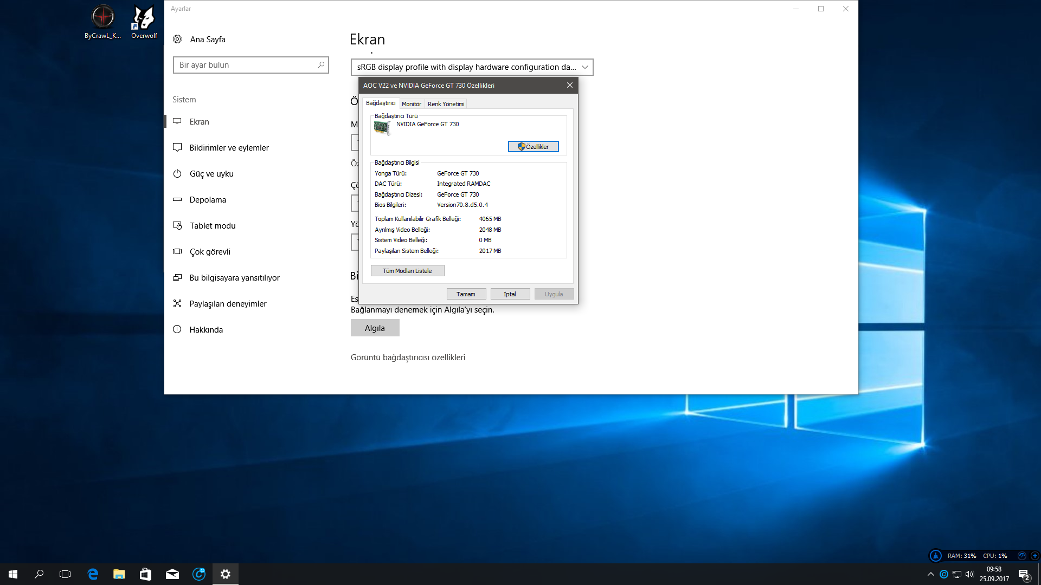Screen dimensions: 1041x585
Task: Click the Çok görevli icon
Action: point(177,251)
